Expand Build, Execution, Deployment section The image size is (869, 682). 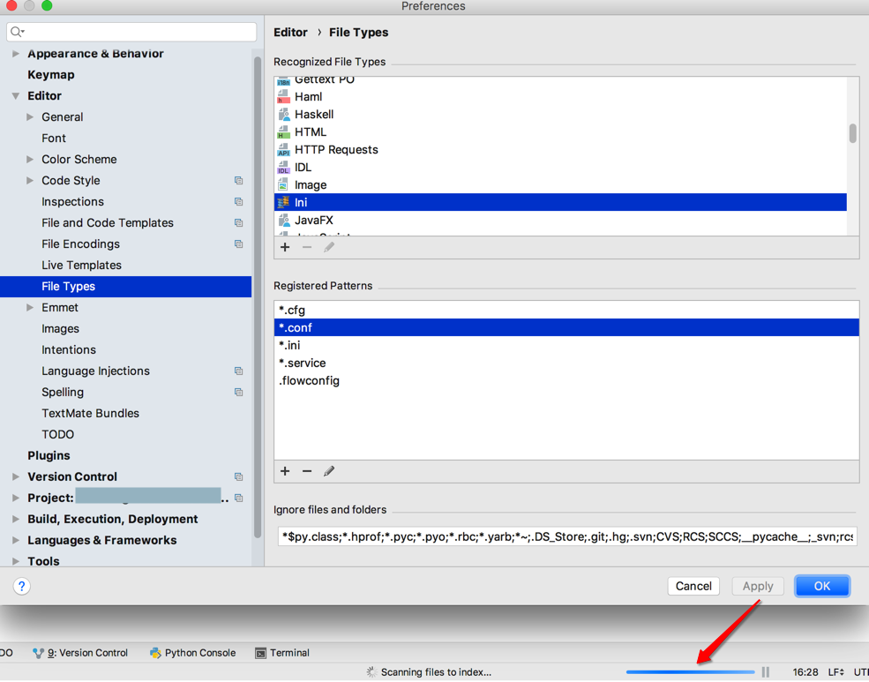click(x=16, y=519)
